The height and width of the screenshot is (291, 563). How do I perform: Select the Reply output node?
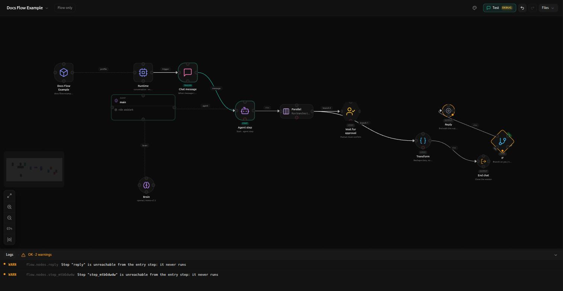[x=448, y=111]
